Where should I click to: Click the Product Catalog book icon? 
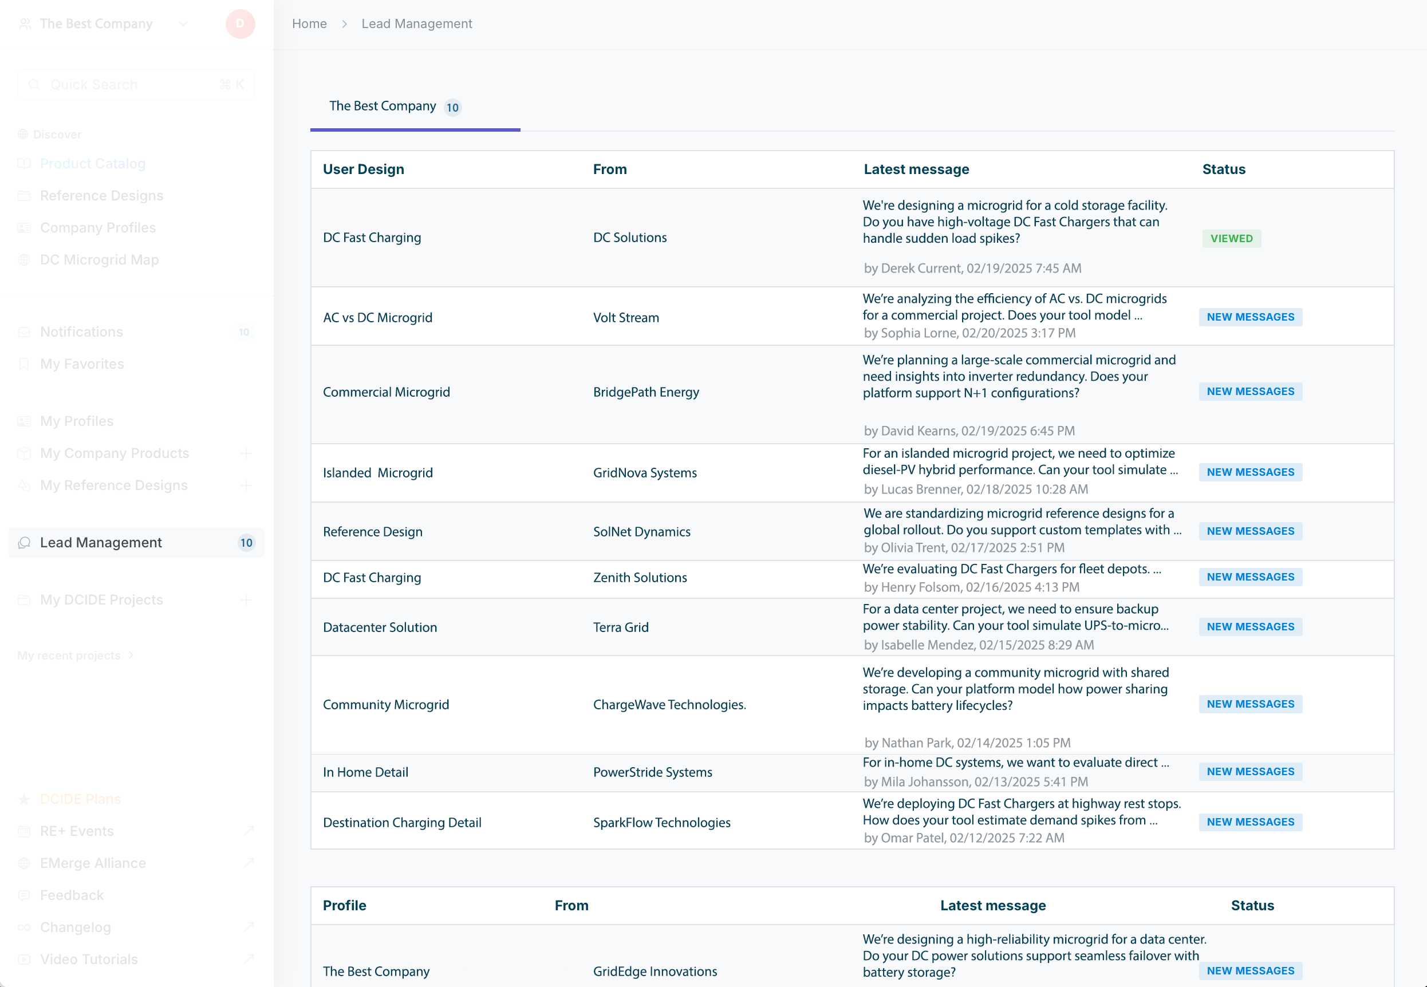coord(25,164)
